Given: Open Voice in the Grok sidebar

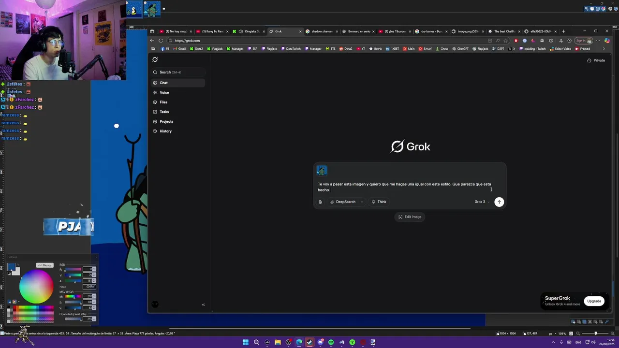Looking at the screenshot, I should tap(178, 92).
